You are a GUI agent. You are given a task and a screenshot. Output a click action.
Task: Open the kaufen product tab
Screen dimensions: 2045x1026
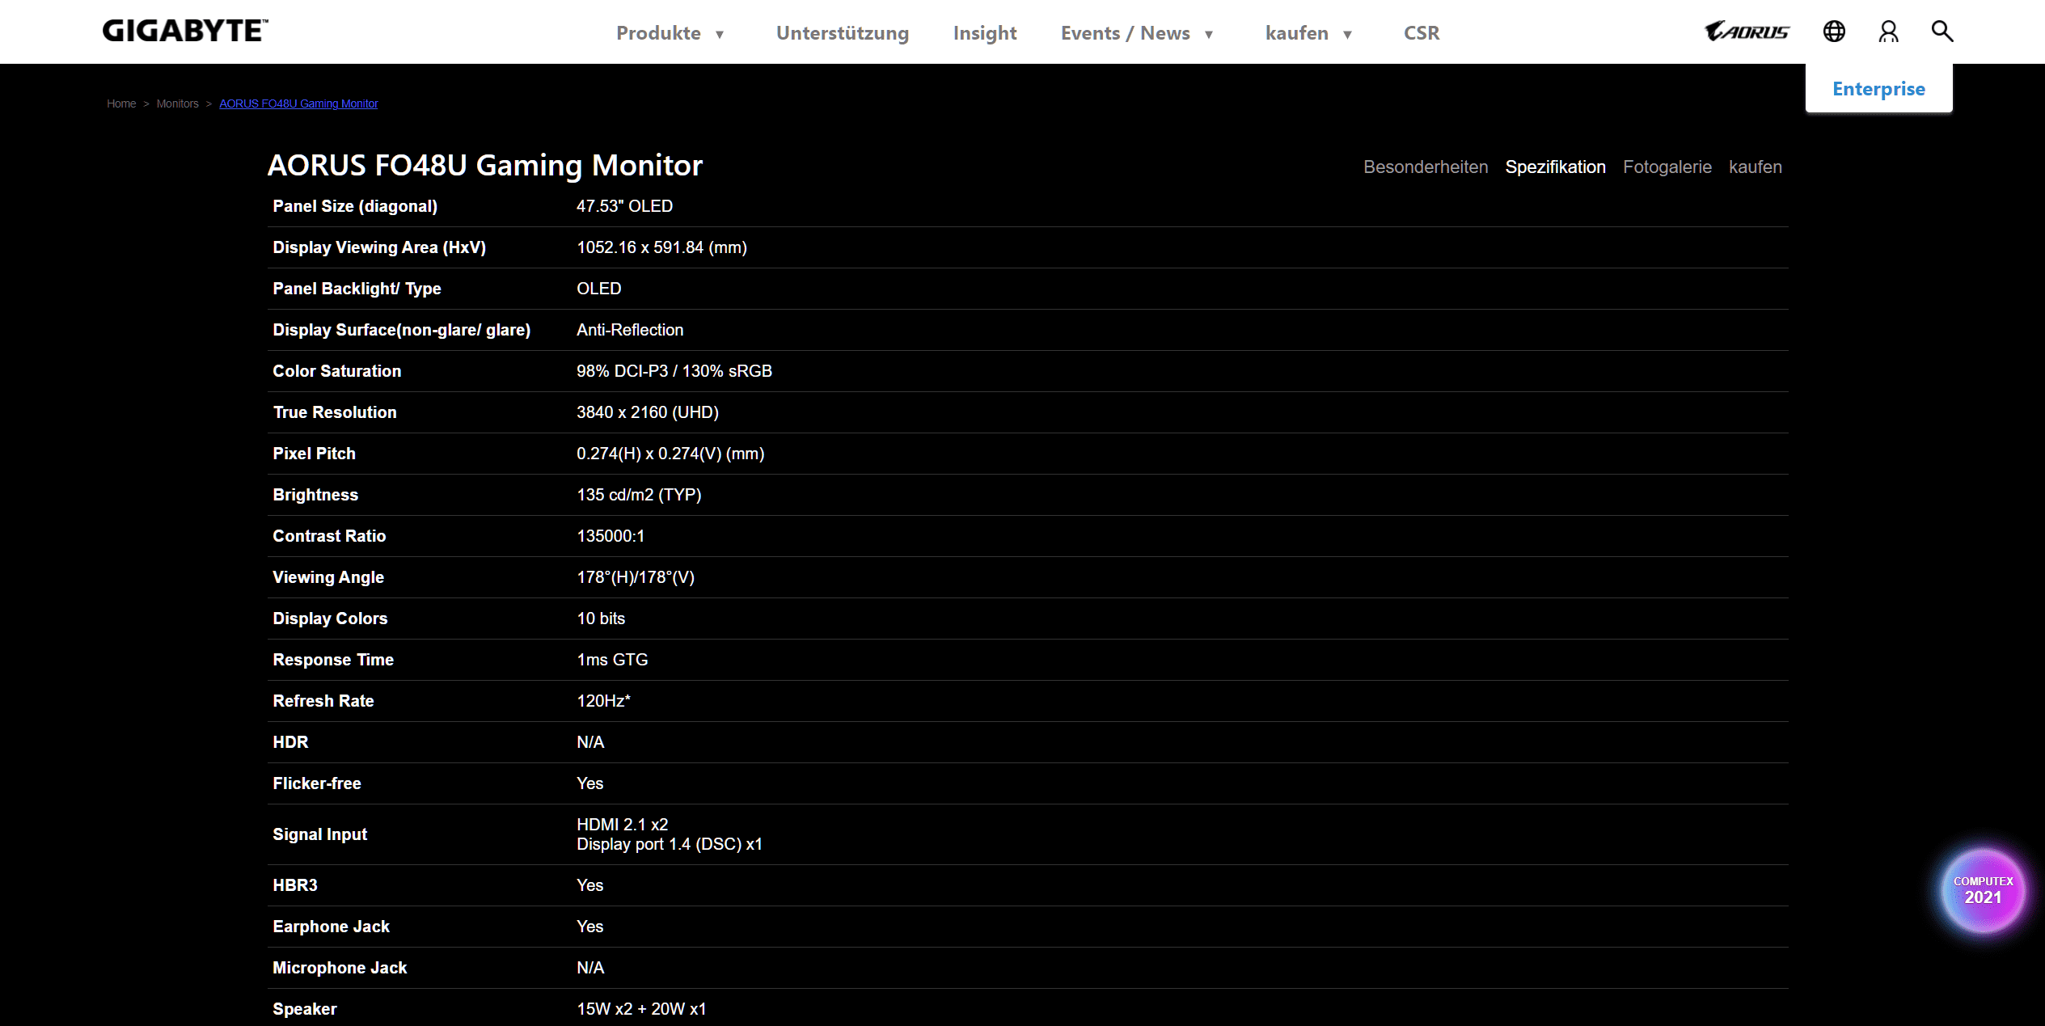[1756, 167]
